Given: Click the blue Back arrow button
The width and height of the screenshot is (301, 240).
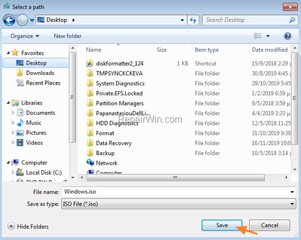Looking at the screenshot, I should click(x=9, y=20).
